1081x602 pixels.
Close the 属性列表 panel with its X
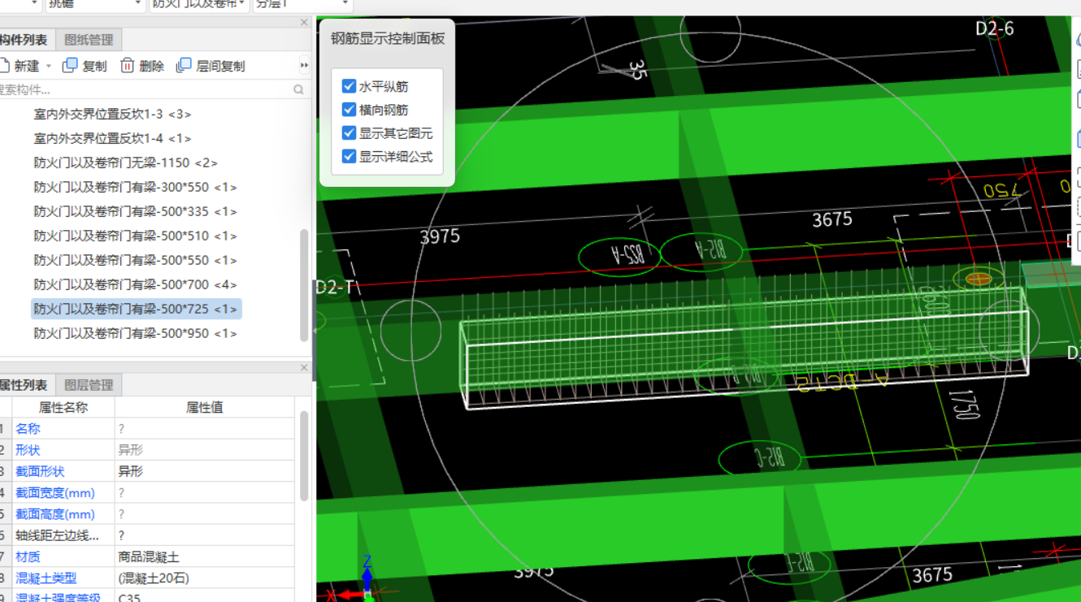pyautogui.click(x=304, y=368)
